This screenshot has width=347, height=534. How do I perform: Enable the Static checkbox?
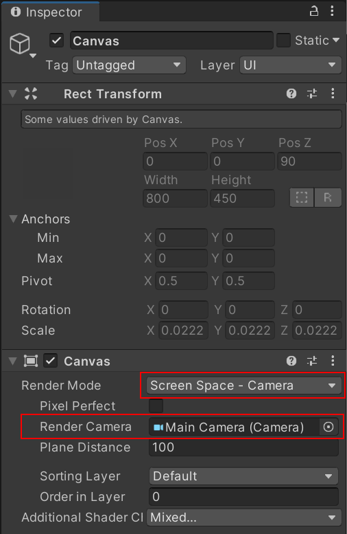283,41
